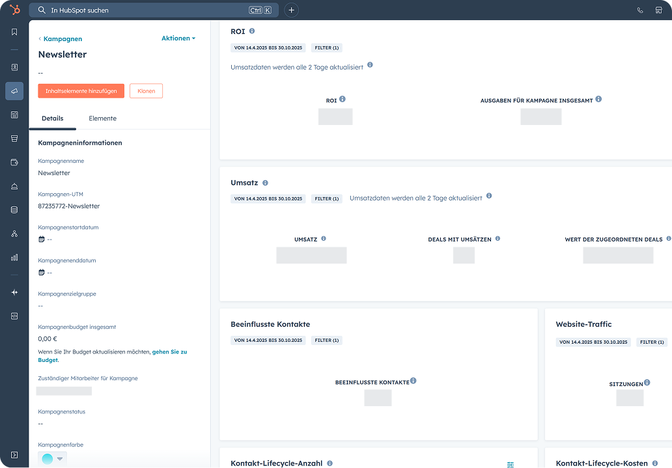Open the Aktionen dropdown menu
The height and width of the screenshot is (468, 672).
point(178,38)
